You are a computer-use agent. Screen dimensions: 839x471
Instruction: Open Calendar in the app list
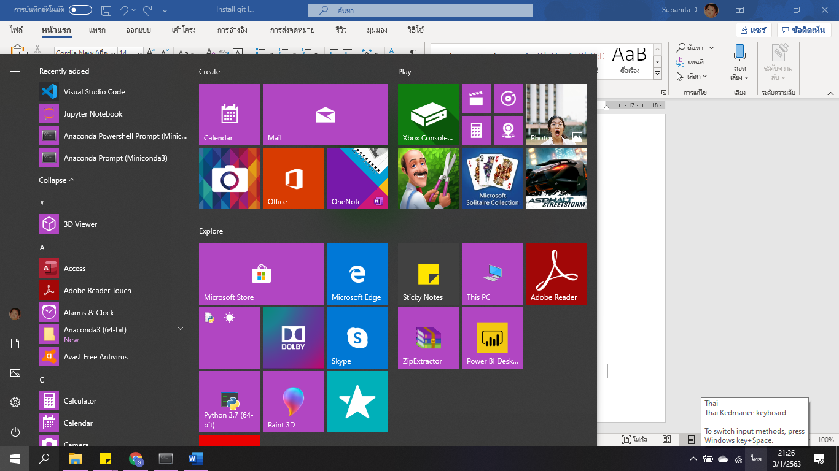tap(114, 423)
